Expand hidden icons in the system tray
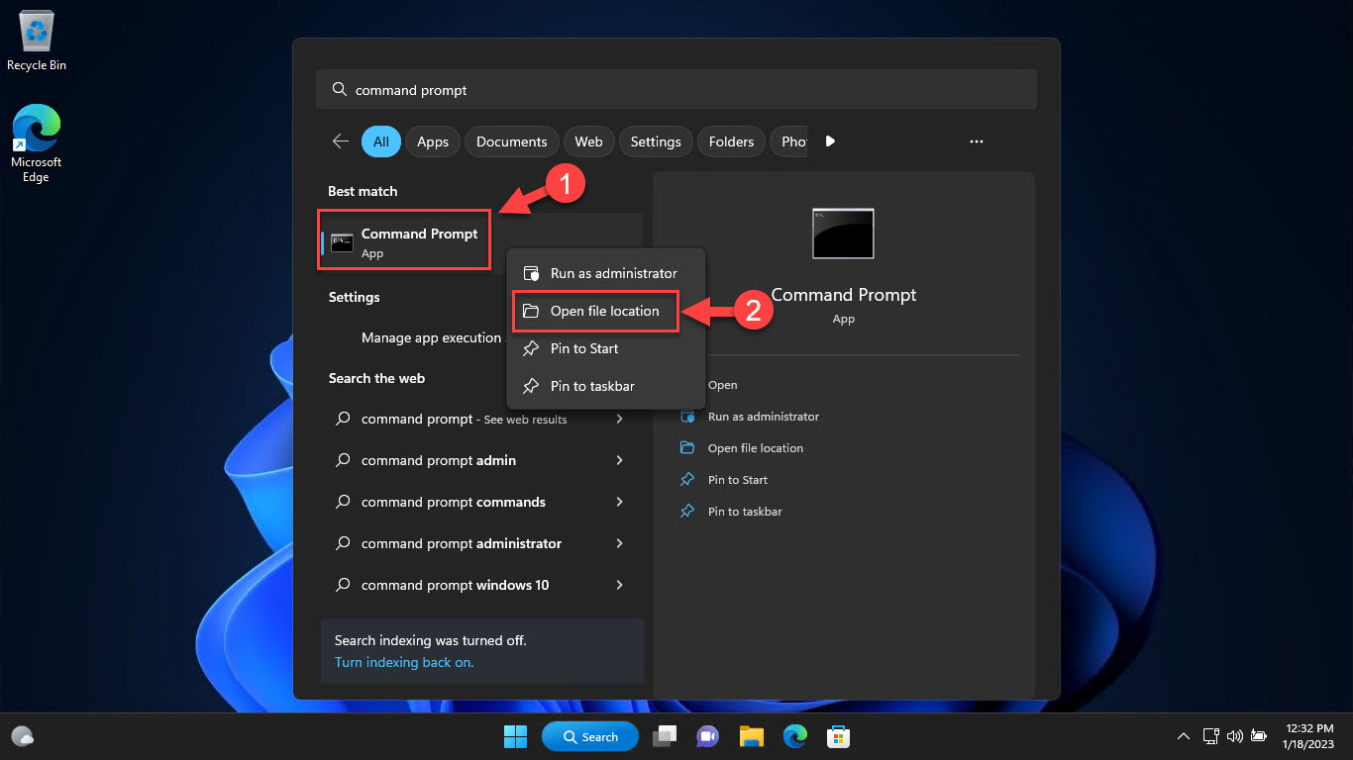Viewport: 1353px width, 760px height. (1184, 736)
